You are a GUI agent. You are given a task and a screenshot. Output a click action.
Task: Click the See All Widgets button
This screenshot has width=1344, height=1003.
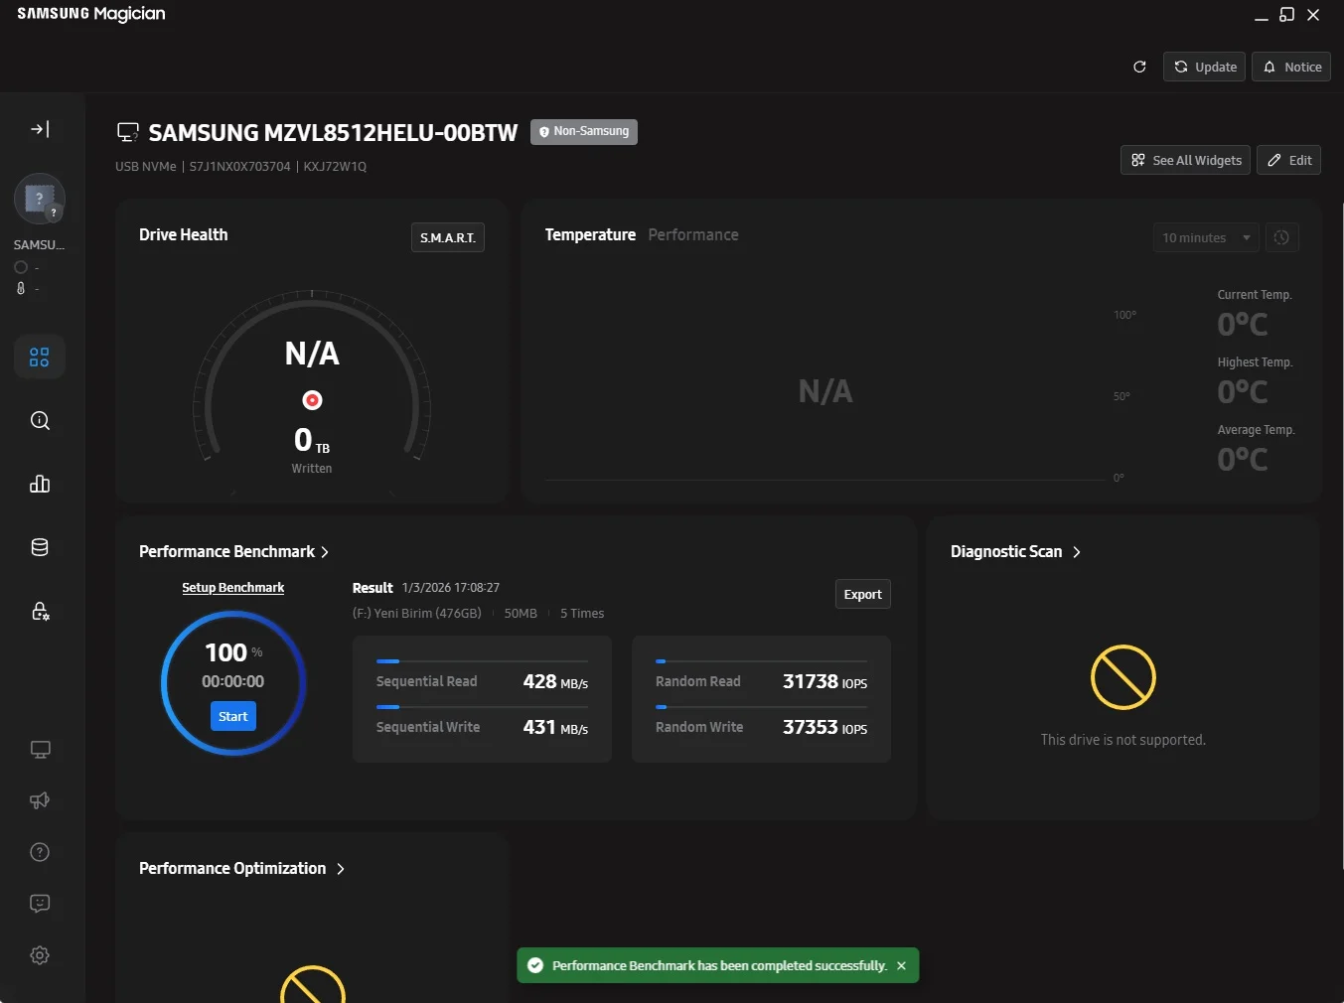click(x=1185, y=160)
